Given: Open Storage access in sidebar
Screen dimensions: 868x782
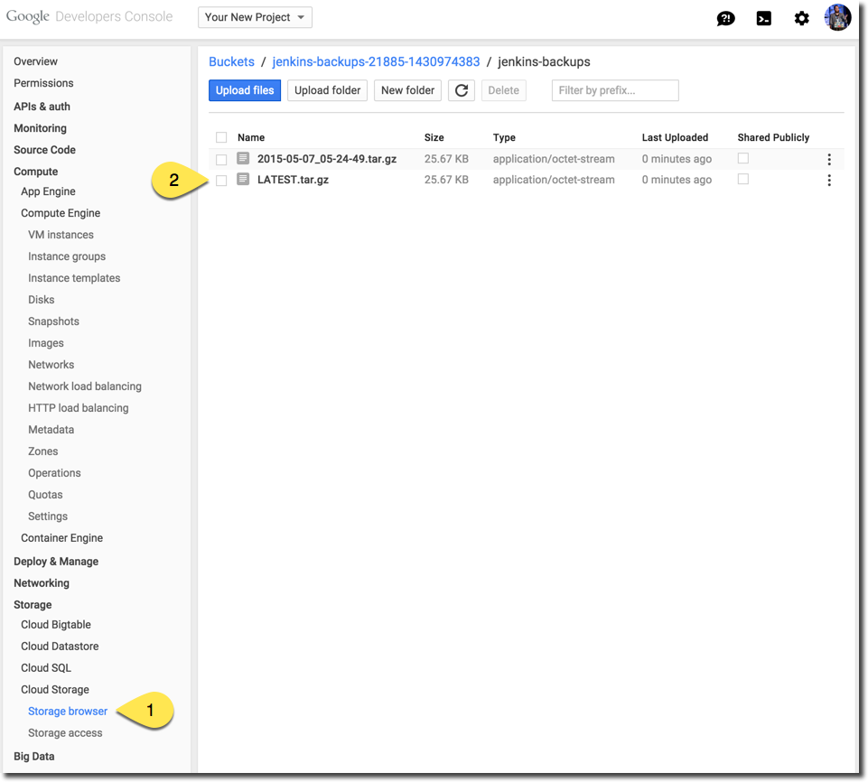Looking at the screenshot, I should [65, 732].
